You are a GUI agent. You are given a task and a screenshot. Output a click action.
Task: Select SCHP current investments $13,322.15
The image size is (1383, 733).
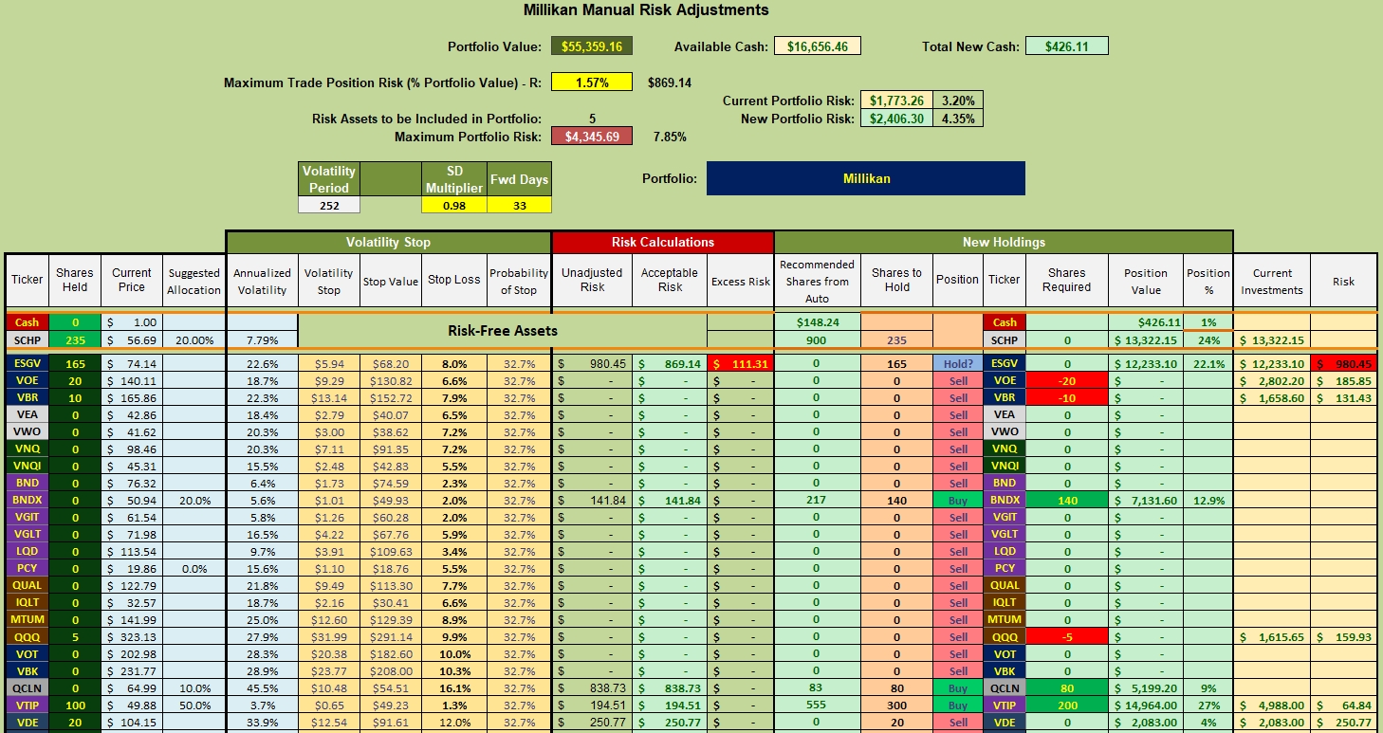click(x=1272, y=339)
